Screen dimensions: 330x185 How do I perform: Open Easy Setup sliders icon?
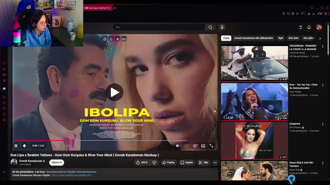click(326, 14)
